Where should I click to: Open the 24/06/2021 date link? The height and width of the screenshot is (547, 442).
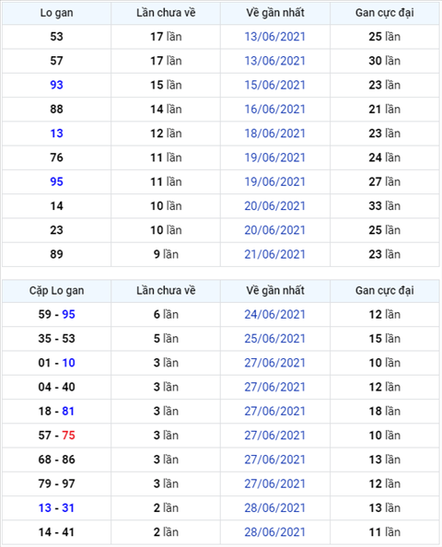point(275,314)
